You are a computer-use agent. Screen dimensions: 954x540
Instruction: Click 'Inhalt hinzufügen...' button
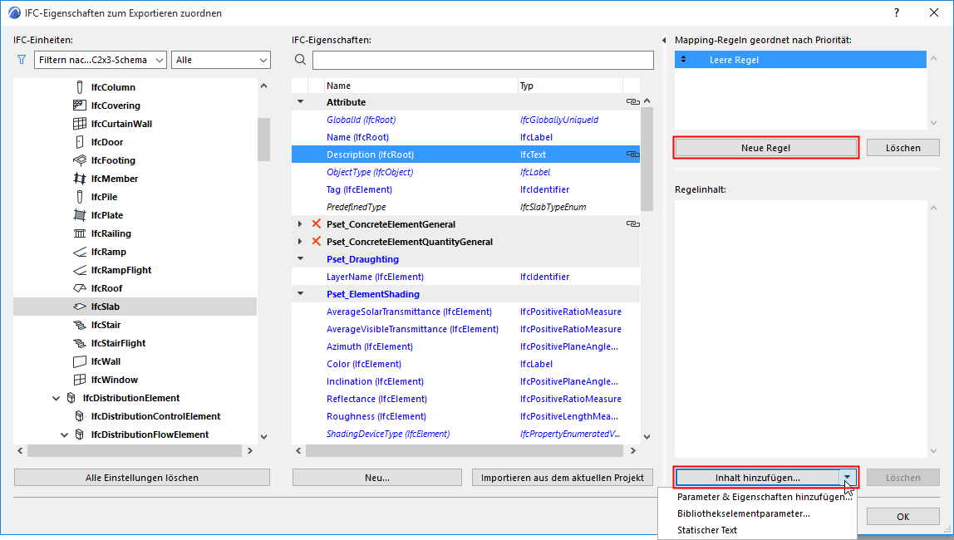click(x=758, y=478)
